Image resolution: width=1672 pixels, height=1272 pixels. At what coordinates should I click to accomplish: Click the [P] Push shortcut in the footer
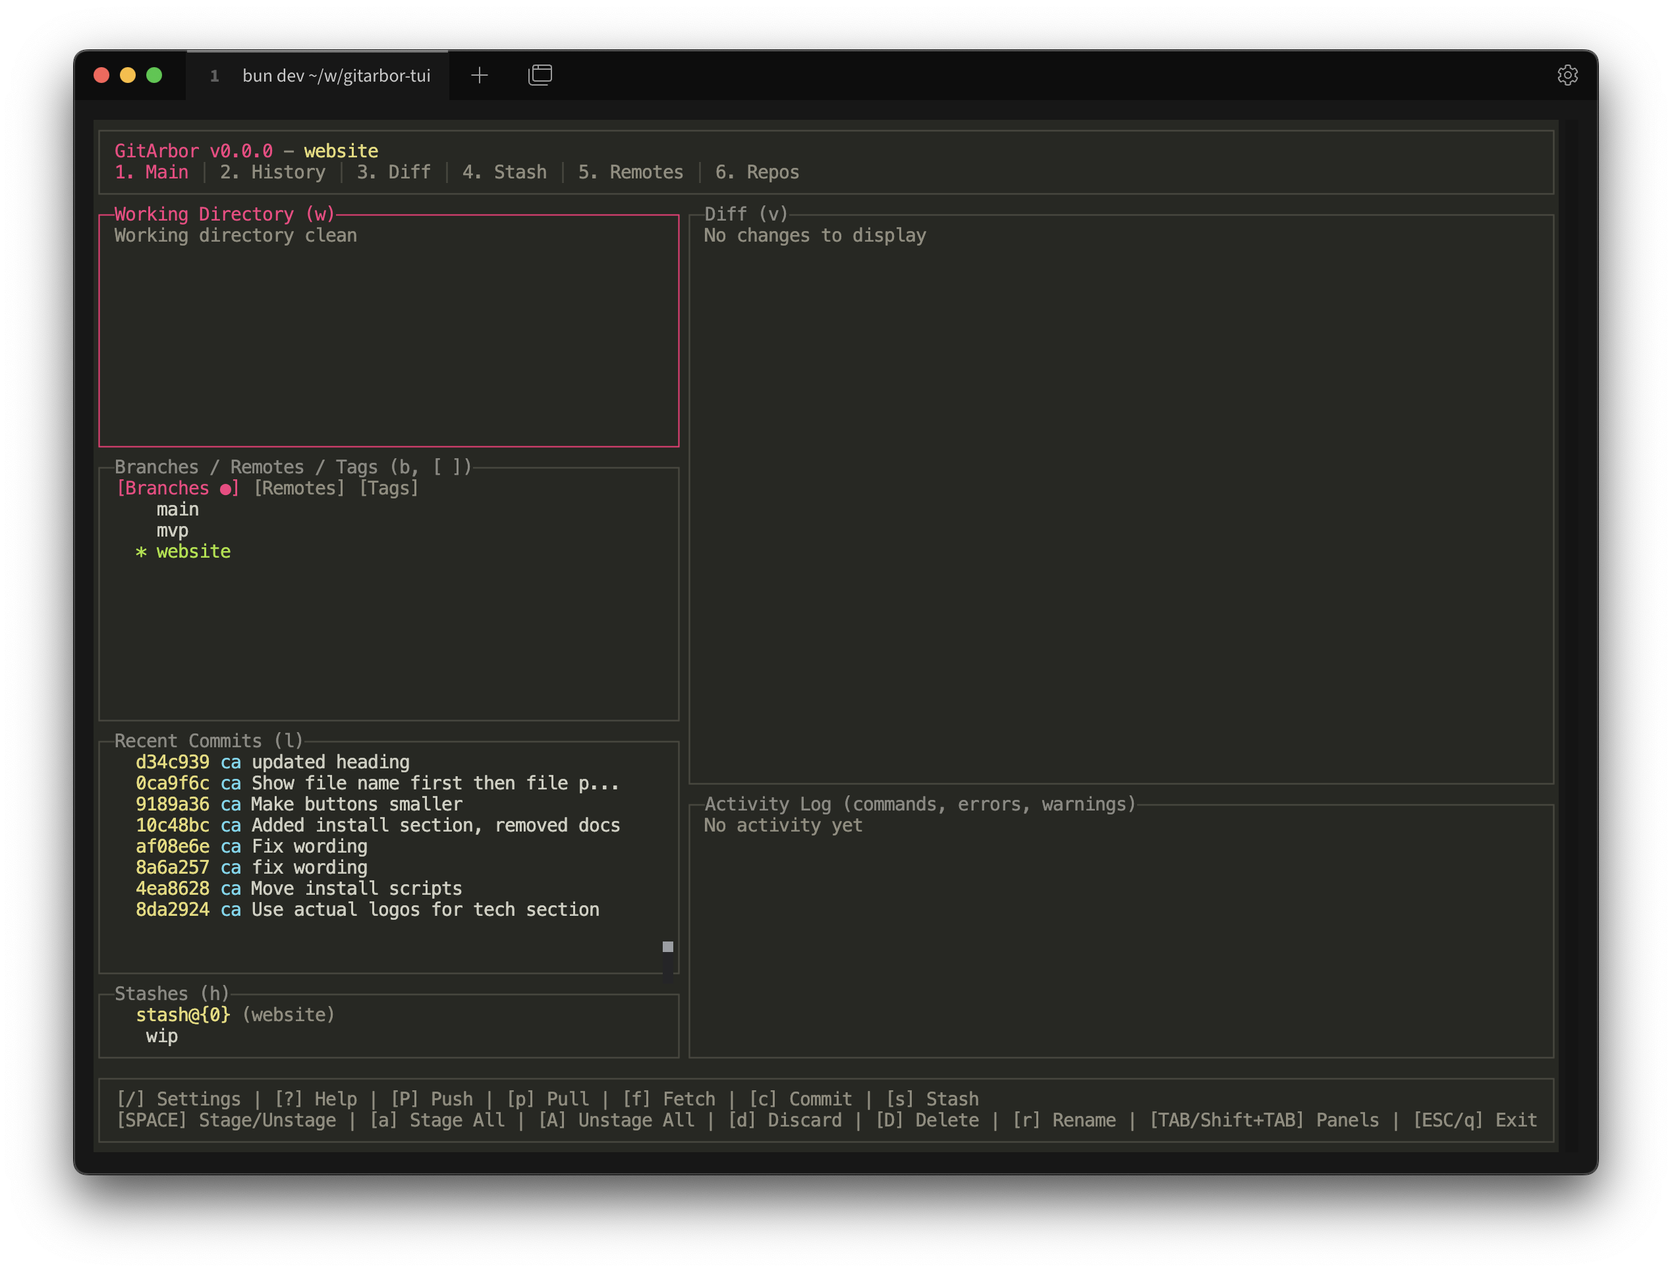432,1099
